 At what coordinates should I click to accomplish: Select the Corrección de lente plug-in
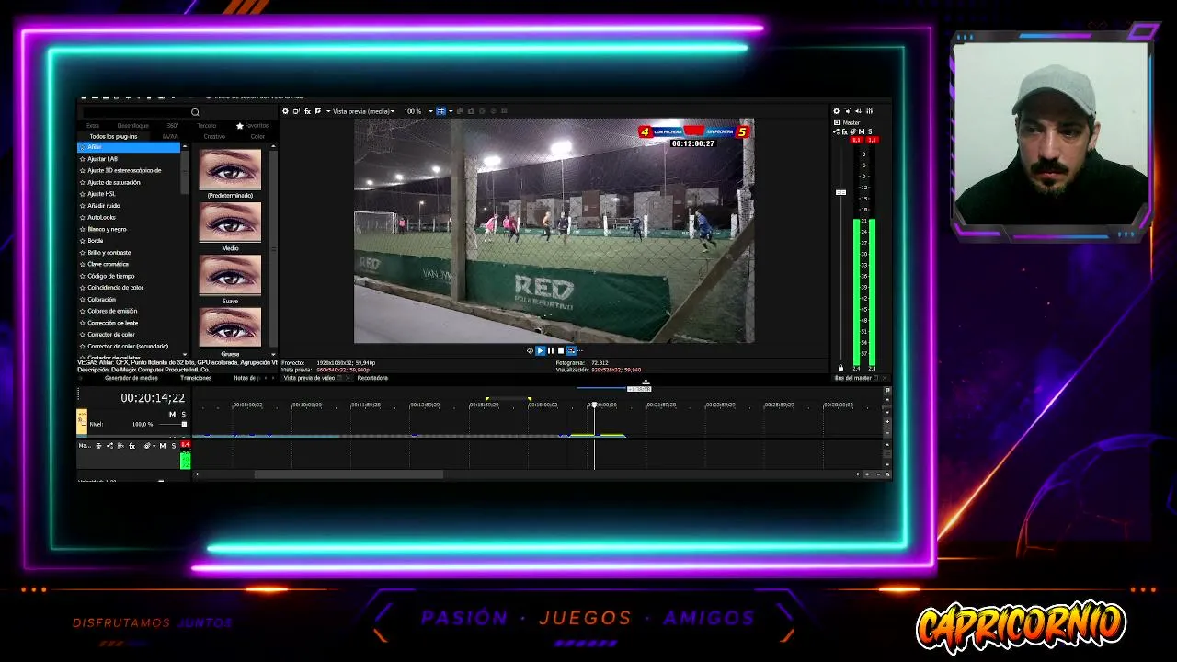(113, 323)
